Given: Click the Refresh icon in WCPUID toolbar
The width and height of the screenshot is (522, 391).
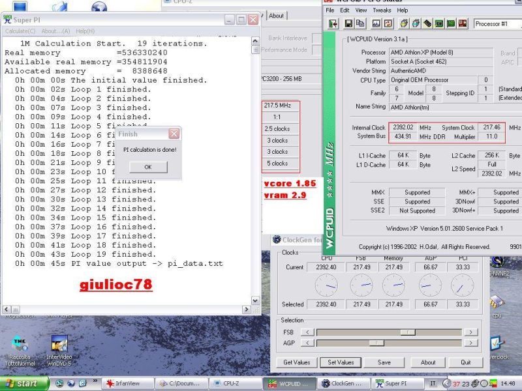Looking at the screenshot, I should (x=388, y=23).
